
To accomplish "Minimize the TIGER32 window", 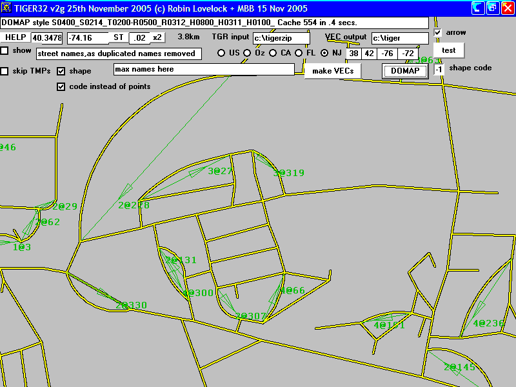I will pyautogui.click(x=478, y=8).
